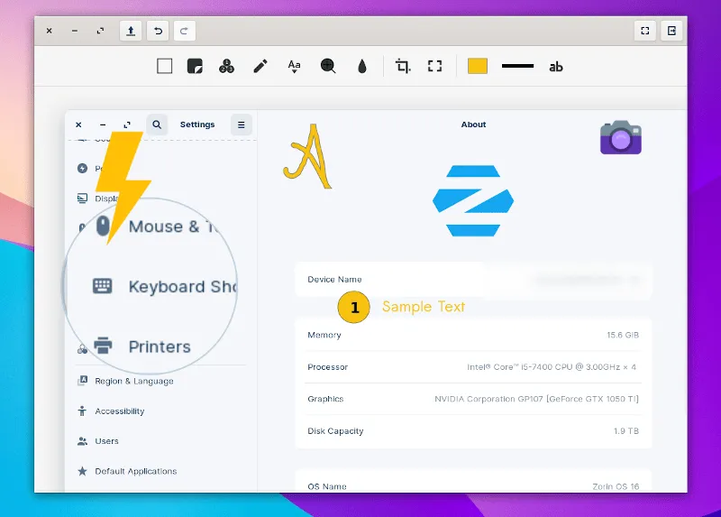Select the yellow number 1 marker
Image resolution: width=721 pixels, height=517 pixels.
(354, 308)
